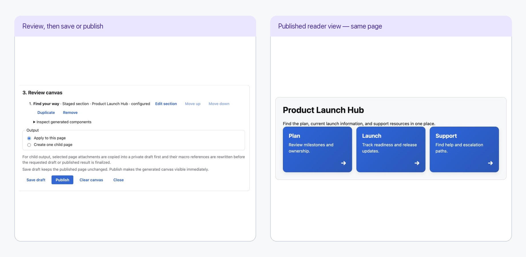The height and width of the screenshot is (257, 526).
Task: Click the arrow icon on the Launch card
Action: click(417, 163)
